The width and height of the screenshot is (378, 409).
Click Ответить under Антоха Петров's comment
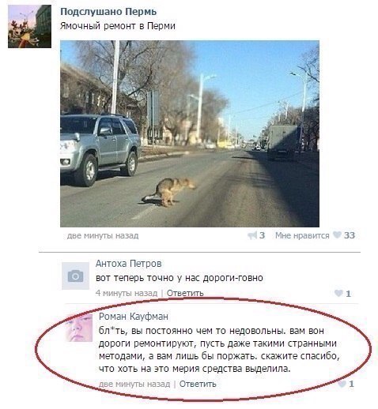(185, 293)
